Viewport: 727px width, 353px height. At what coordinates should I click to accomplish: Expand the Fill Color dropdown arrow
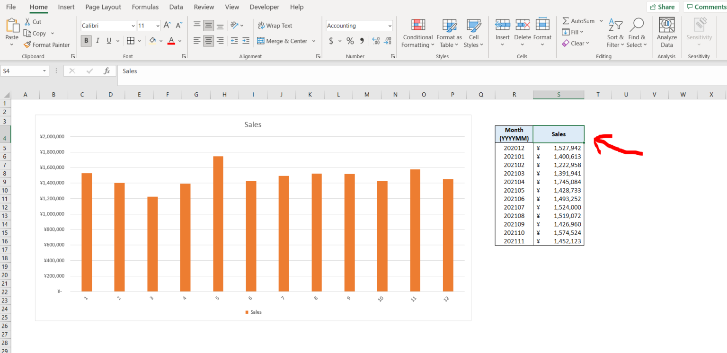click(161, 41)
